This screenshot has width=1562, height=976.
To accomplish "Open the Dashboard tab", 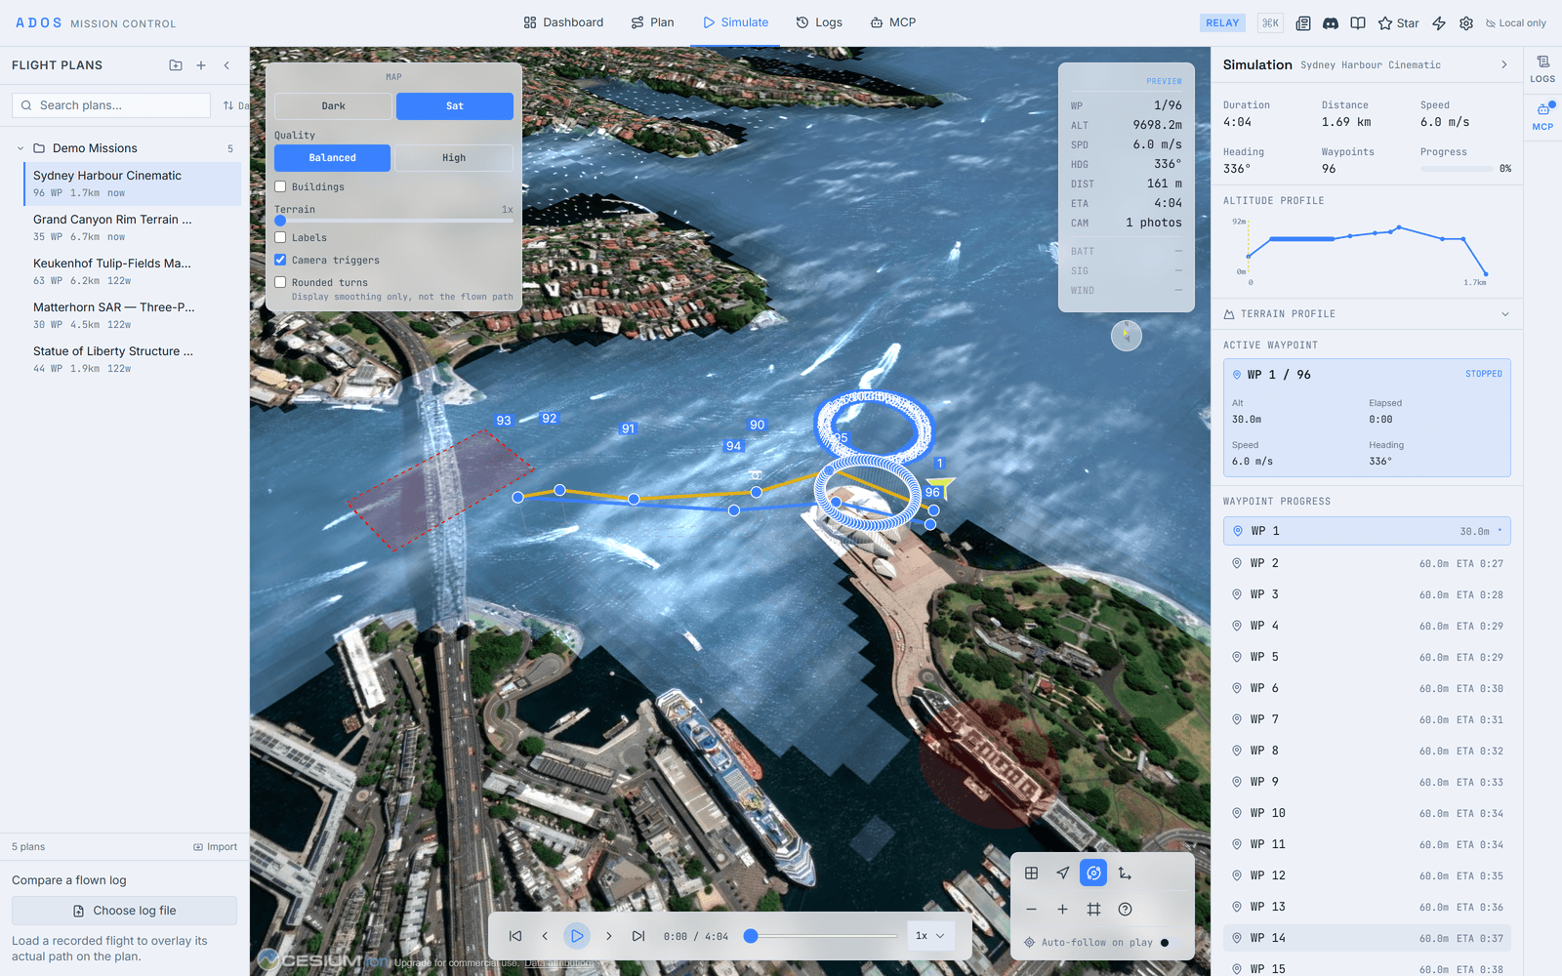I will [x=563, y=22].
